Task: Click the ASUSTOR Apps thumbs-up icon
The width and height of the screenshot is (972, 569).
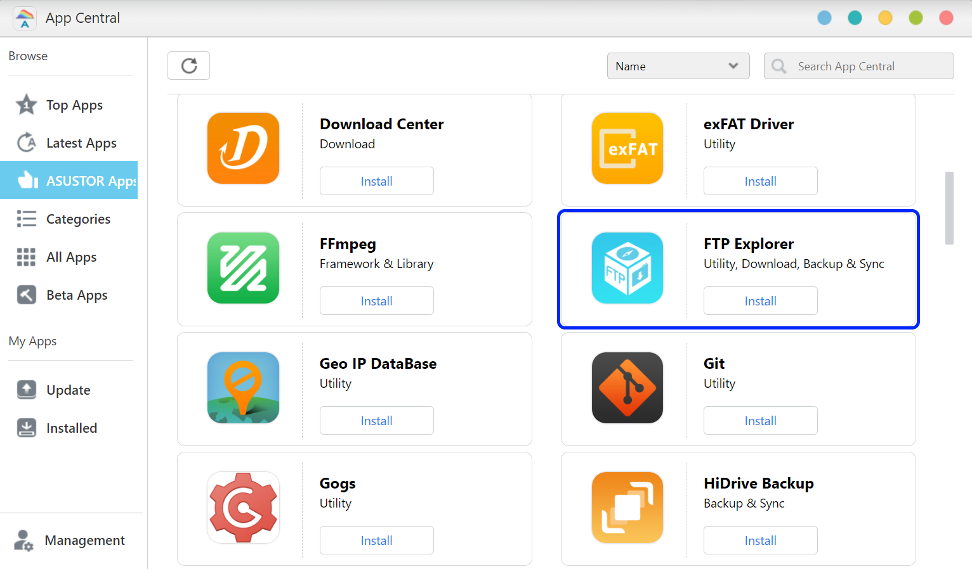Action: [x=27, y=181]
